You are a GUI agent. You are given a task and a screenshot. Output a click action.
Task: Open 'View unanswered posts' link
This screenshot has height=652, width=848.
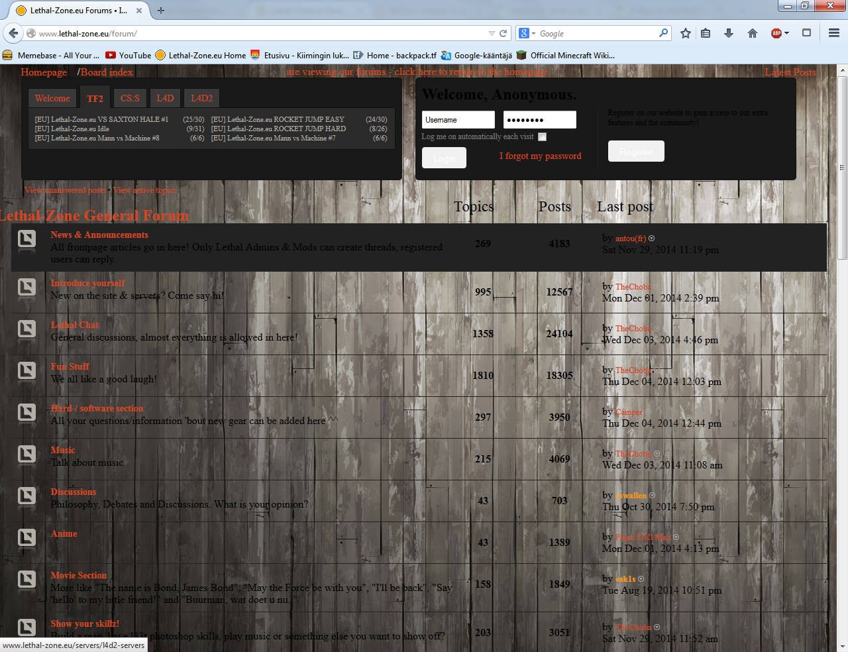click(x=65, y=190)
